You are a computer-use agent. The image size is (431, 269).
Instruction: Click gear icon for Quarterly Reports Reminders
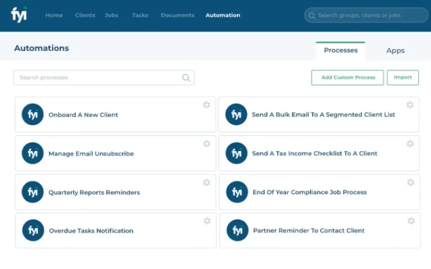pyautogui.click(x=207, y=183)
